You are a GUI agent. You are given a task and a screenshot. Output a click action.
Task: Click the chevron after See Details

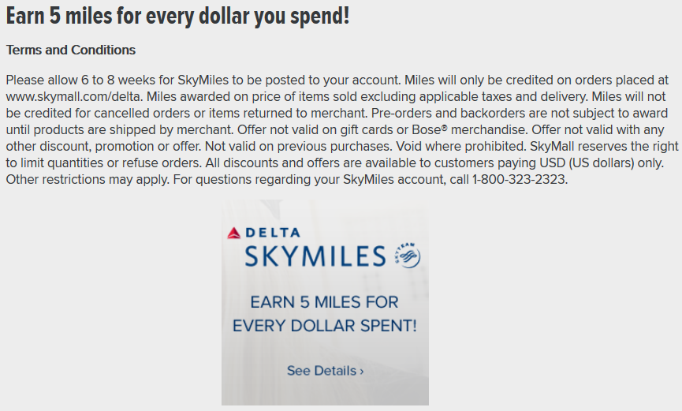point(362,371)
